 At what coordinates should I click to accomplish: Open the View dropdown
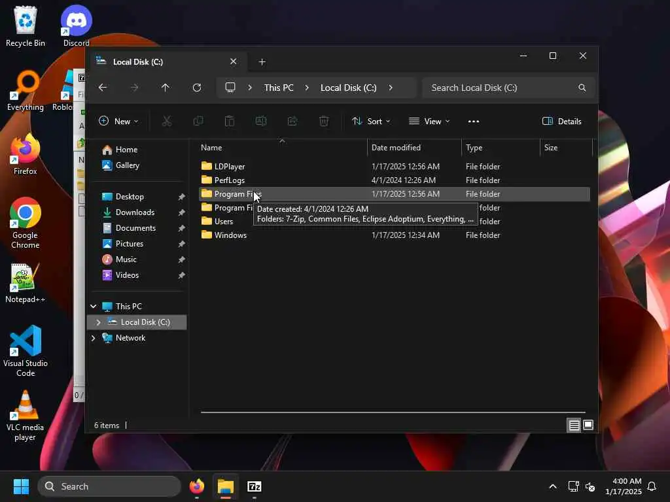tap(429, 121)
